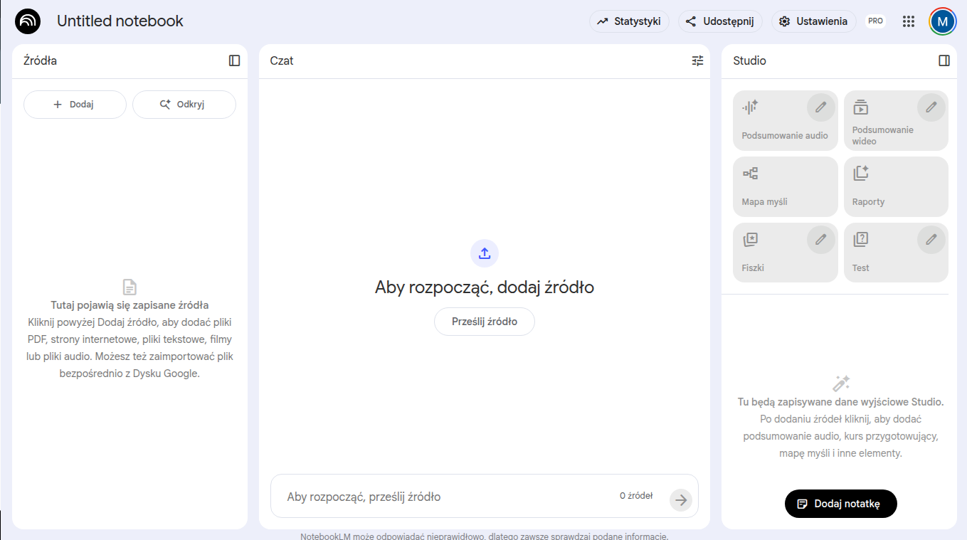967x540 pixels.
Task: Collapse the Studio panel
Action: [x=944, y=60]
